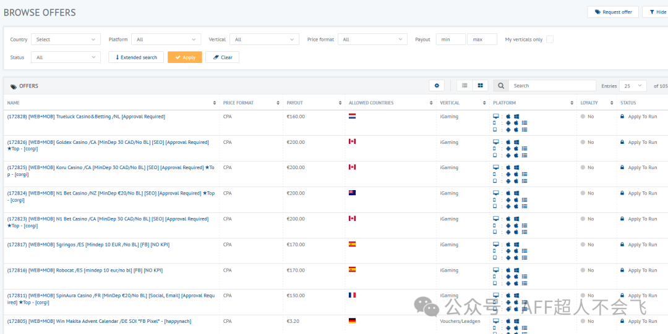Click the Payout min input field
The width and height of the screenshot is (668, 334).
click(451, 40)
